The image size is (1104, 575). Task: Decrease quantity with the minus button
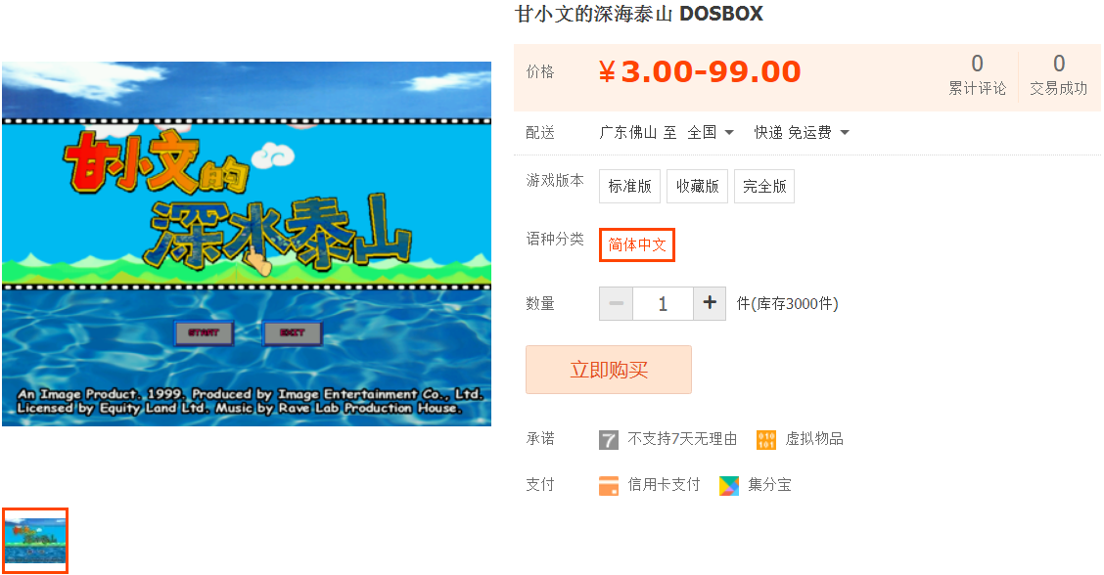tap(616, 303)
